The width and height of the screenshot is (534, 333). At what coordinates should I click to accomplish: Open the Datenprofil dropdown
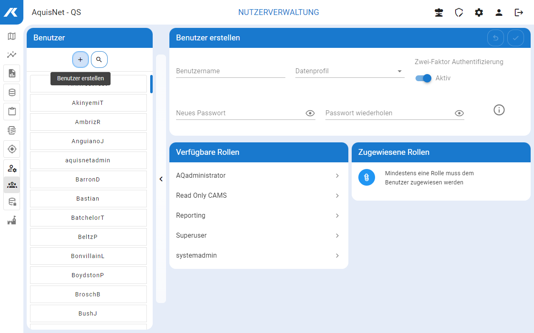tap(350, 71)
